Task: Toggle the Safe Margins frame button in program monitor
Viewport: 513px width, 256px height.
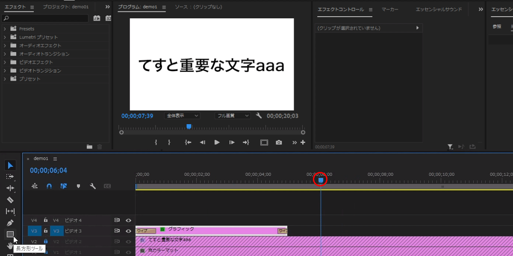Action: click(x=264, y=143)
